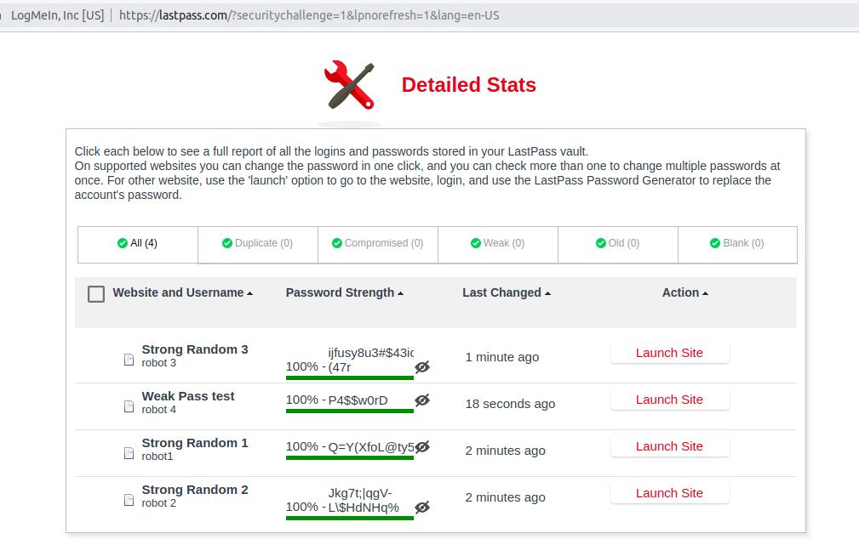Switch to the Weak passwords tab
The image size is (859, 556).
tap(497, 243)
